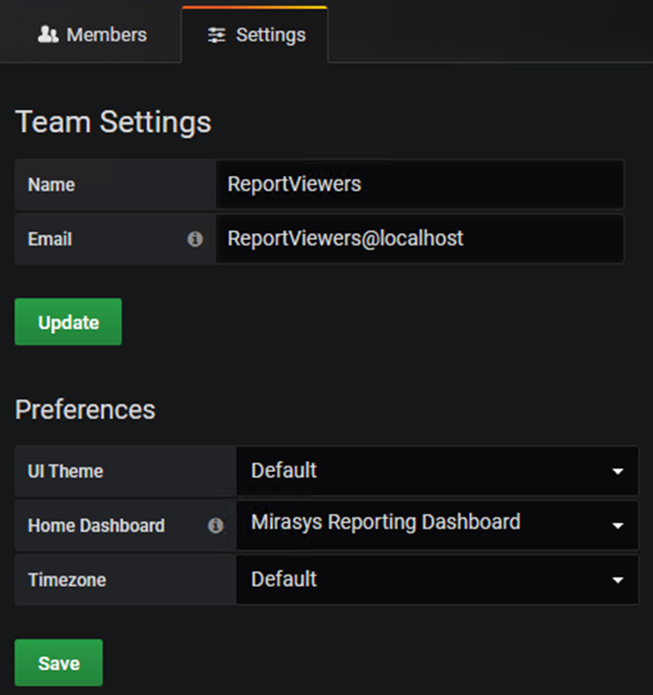Image resolution: width=653 pixels, height=695 pixels.
Task: Expand the UI Theme dropdown arrow
Action: (617, 471)
